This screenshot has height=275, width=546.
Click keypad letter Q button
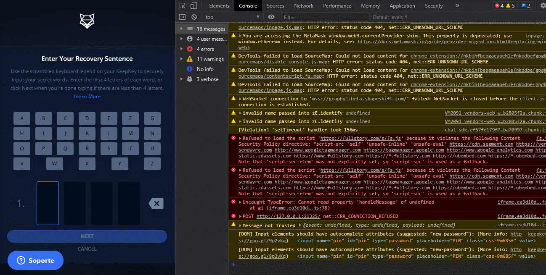coord(65,148)
